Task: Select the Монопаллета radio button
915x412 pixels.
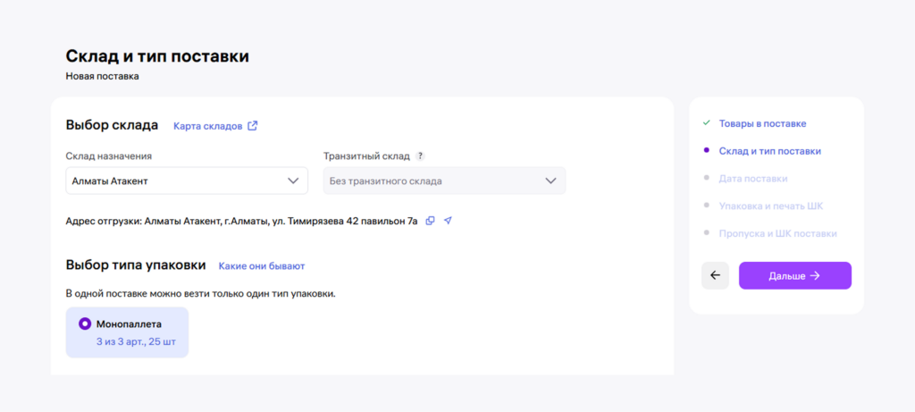Action: (x=85, y=324)
